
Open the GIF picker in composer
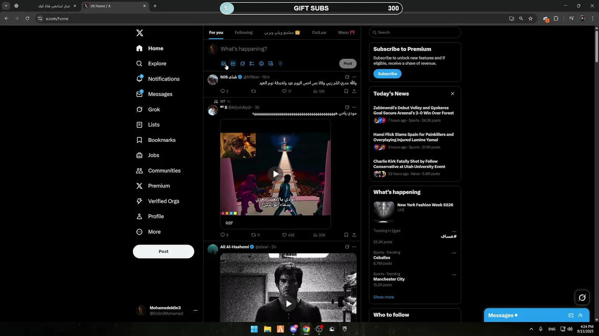[x=233, y=63]
